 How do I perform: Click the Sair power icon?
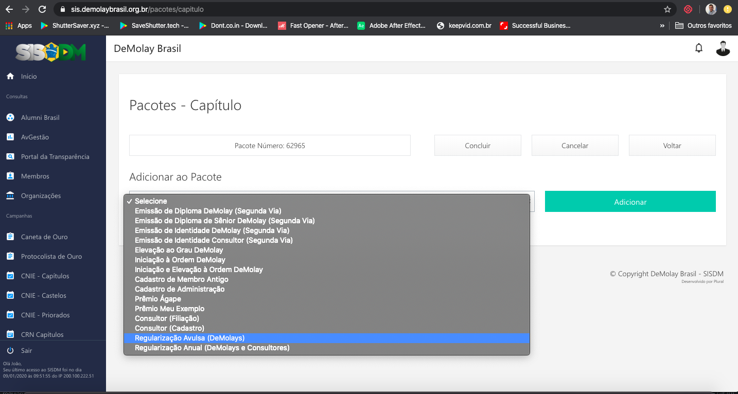point(10,350)
